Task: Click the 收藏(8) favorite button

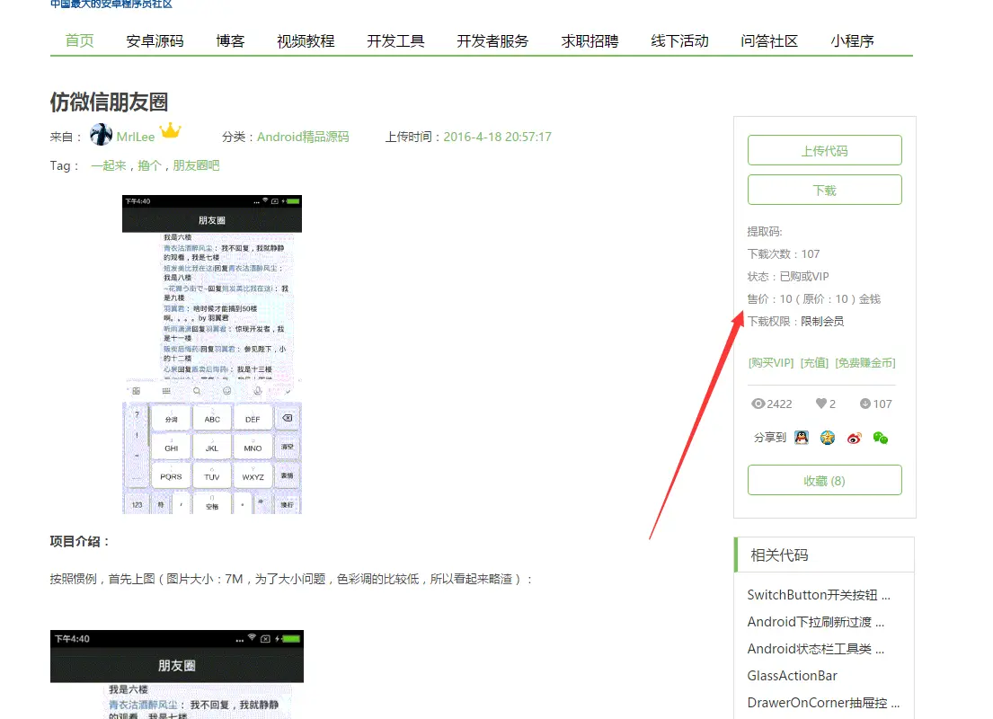Action: click(x=824, y=480)
